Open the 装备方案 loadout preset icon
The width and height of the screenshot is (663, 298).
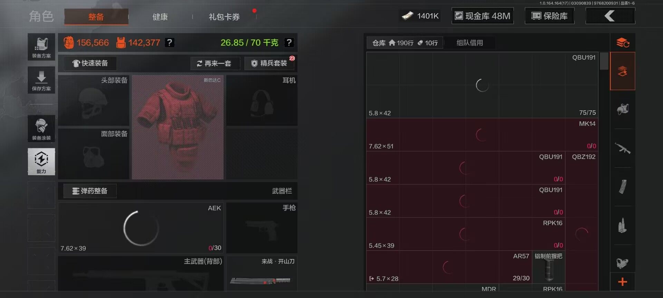point(41,47)
